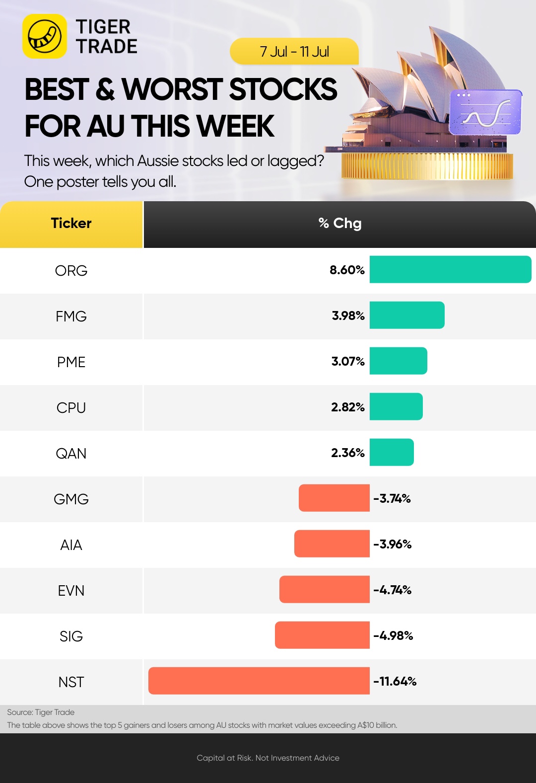536x783 pixels.
Task: Click the Source: Tiger Trade text
Action: [41, 712]
